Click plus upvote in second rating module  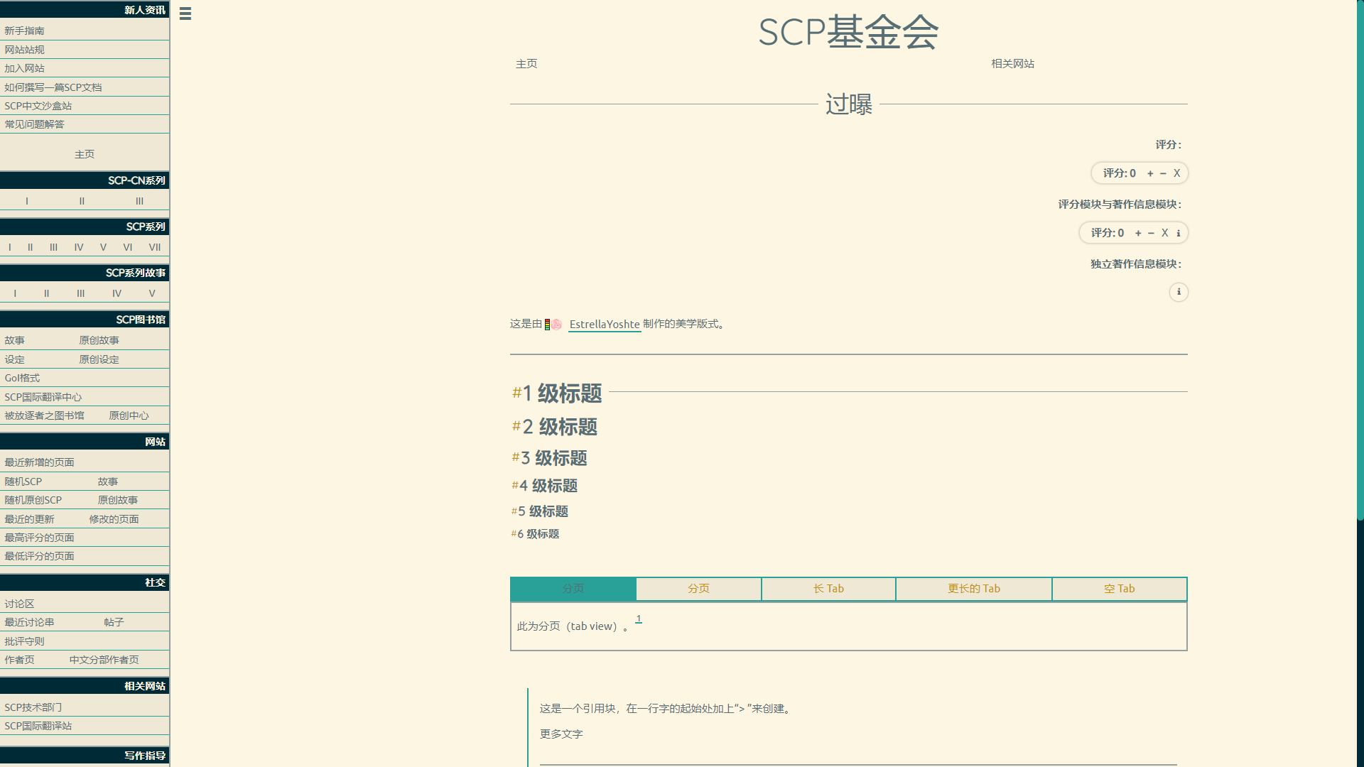[1138, 233]
